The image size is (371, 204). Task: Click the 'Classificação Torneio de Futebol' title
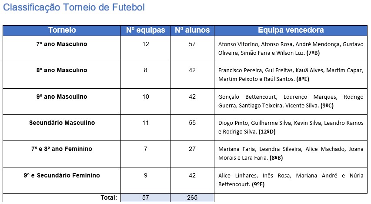74,8
